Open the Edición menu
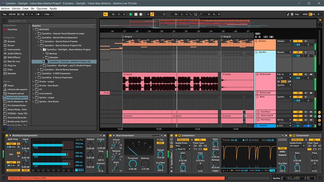The height and width of the screenshot is (182, 324). pos(16,9)
